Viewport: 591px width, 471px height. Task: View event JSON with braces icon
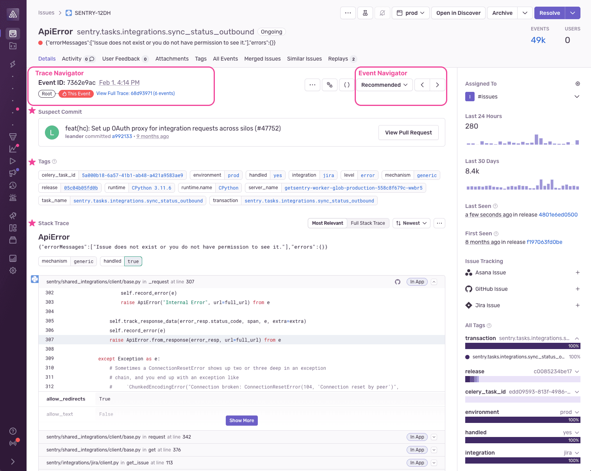[x=347, y=85]
